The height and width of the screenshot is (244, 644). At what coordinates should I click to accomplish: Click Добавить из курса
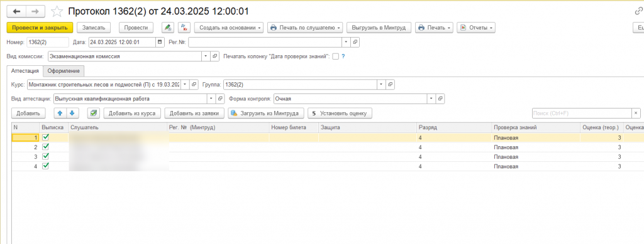pyautogui.click(x=132, y=113)
